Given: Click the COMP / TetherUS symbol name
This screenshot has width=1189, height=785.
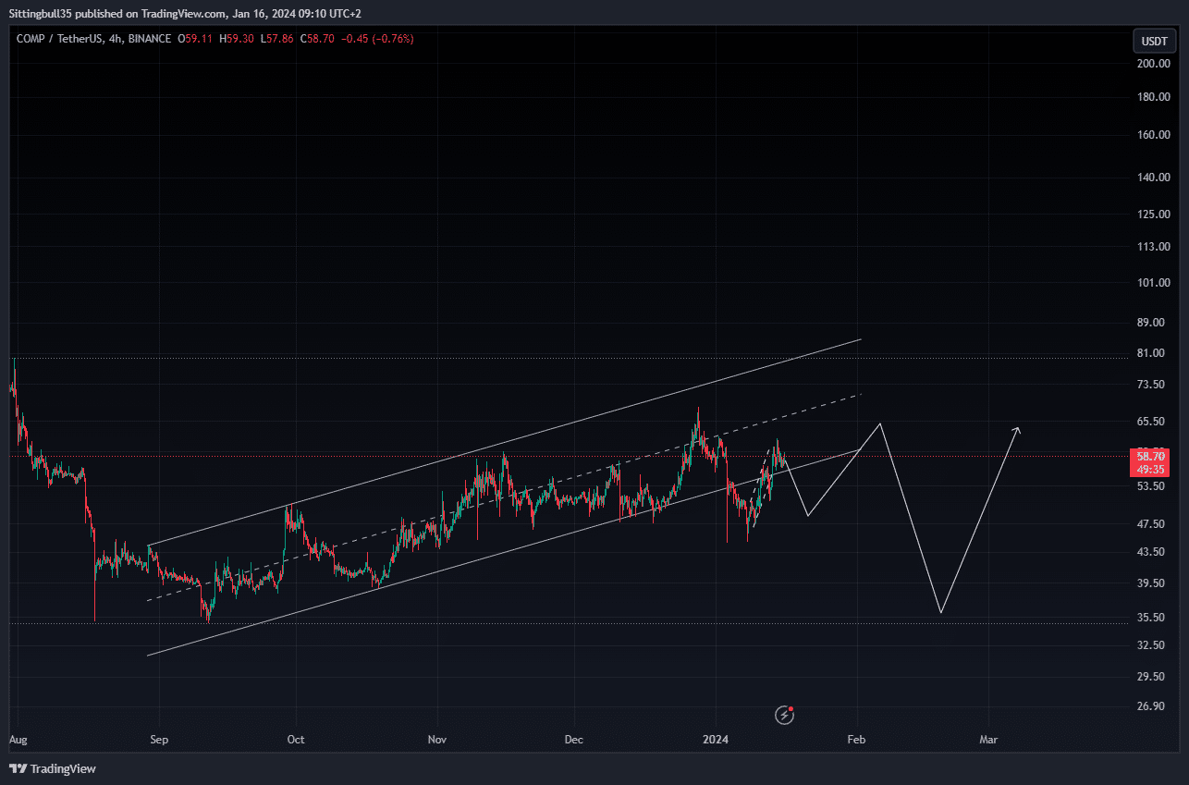Looking at the screenshot, I should (60, 39).
